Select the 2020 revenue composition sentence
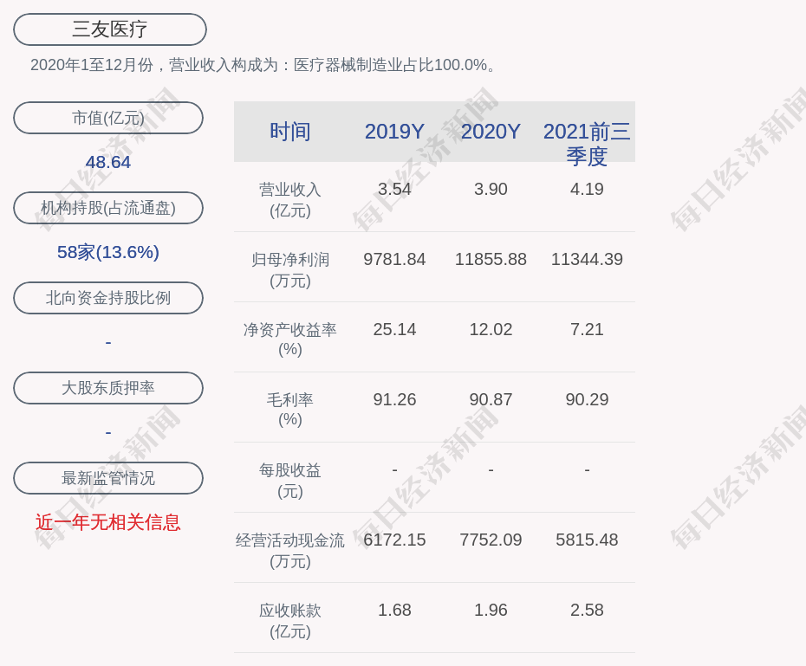Viewport: 806px width, 666px height. coord(263,65)
